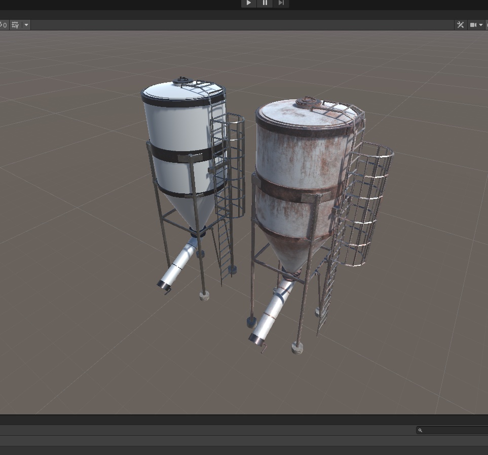Image resolution: width=488 pixels, height=455 pixels.
Task: Open the customize tool settings wrench icon
Action: [x=460, y=24]
